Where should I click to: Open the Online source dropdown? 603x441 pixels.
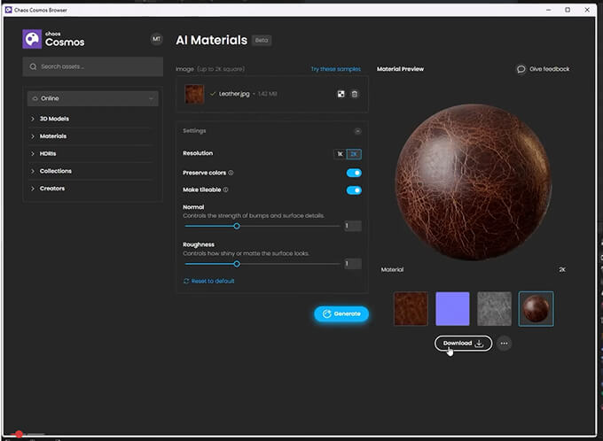[92, 98]
